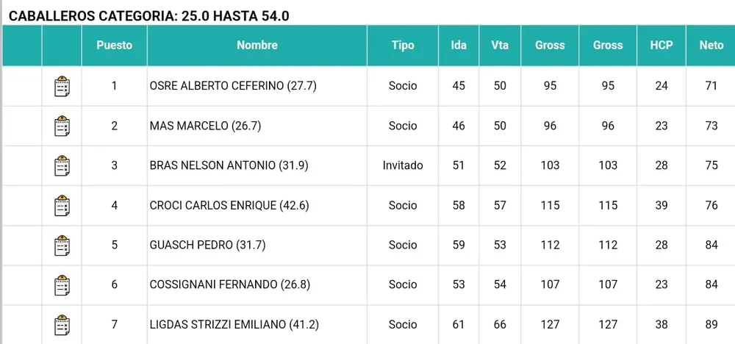Open scorecard icon for Cossignani Fernando
The image size is (735, 344).
click(62, 285)
